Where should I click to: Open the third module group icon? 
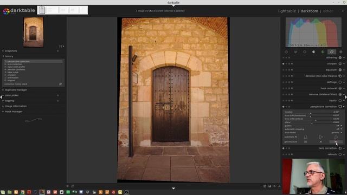pos(305,52)
